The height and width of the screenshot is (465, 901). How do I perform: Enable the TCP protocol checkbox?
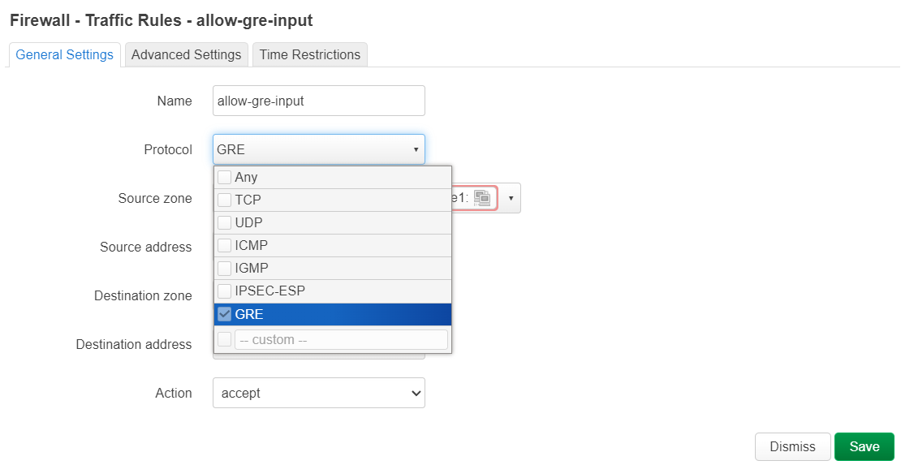[225, 200]
